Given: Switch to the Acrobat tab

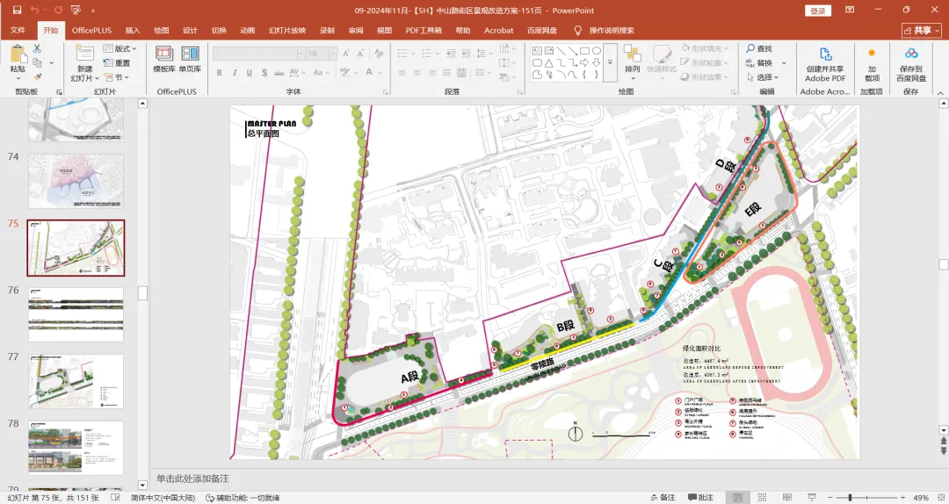Looking at the screenshot, I should click(499, 30).
